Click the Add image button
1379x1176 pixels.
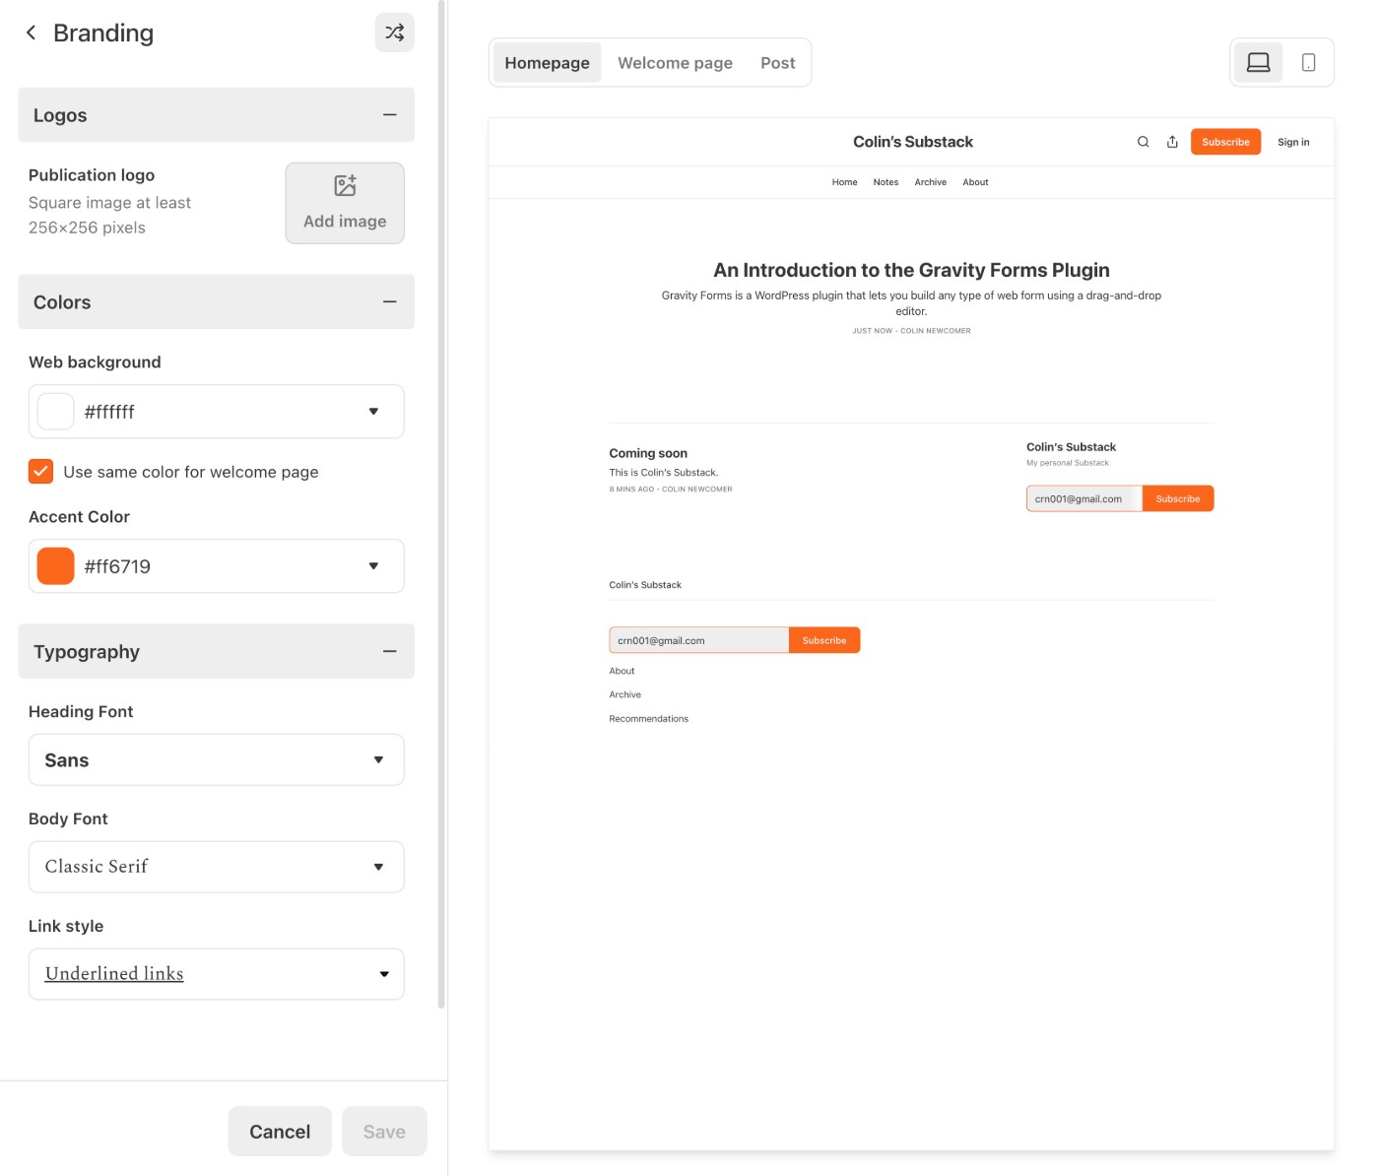pos(345,203)
